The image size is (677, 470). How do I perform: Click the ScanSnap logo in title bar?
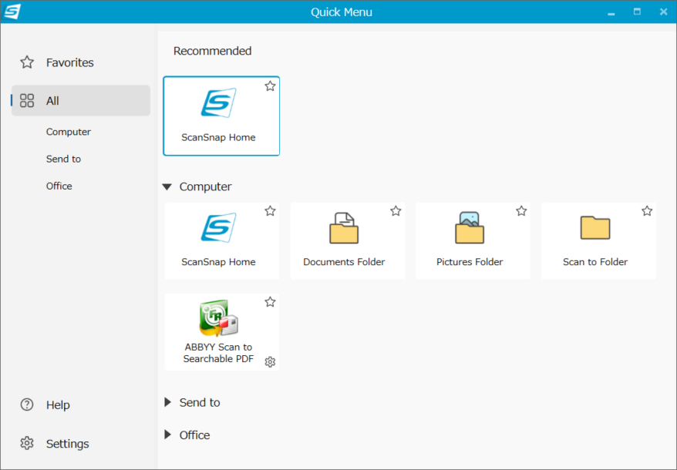click(x=13, y=12)
